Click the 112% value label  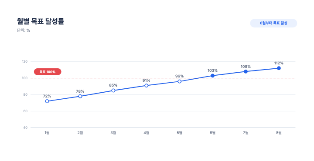click(x=279, y=63)
